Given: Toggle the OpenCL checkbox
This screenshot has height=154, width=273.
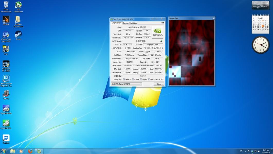Looking at the screenshot, I should [124, 79].
